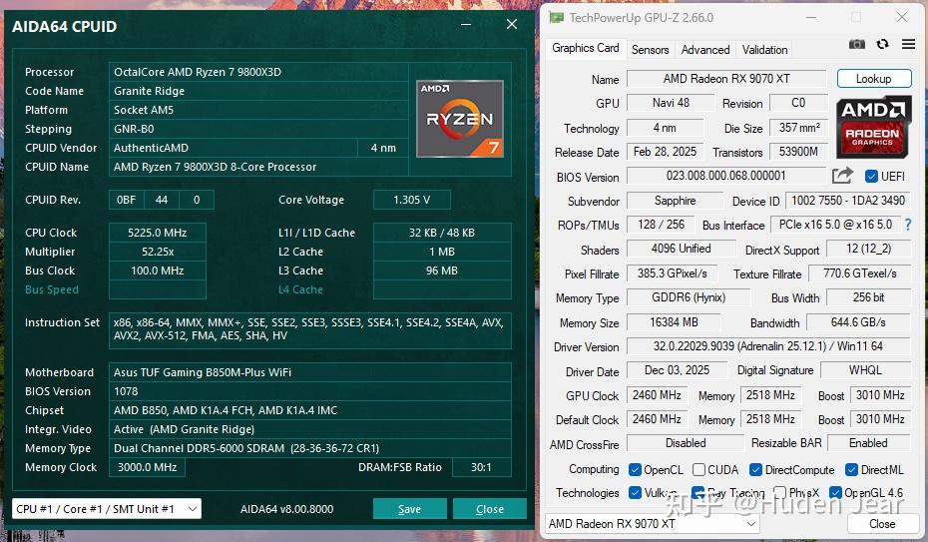Toggle the Ray Tracing checkbox

tap(698, 492)
